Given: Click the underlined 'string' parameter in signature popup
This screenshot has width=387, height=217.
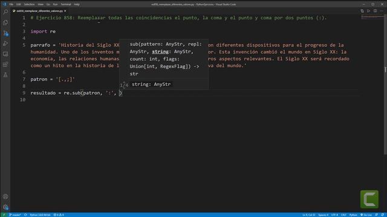Looking at the screenshot, I should [160, 52].
